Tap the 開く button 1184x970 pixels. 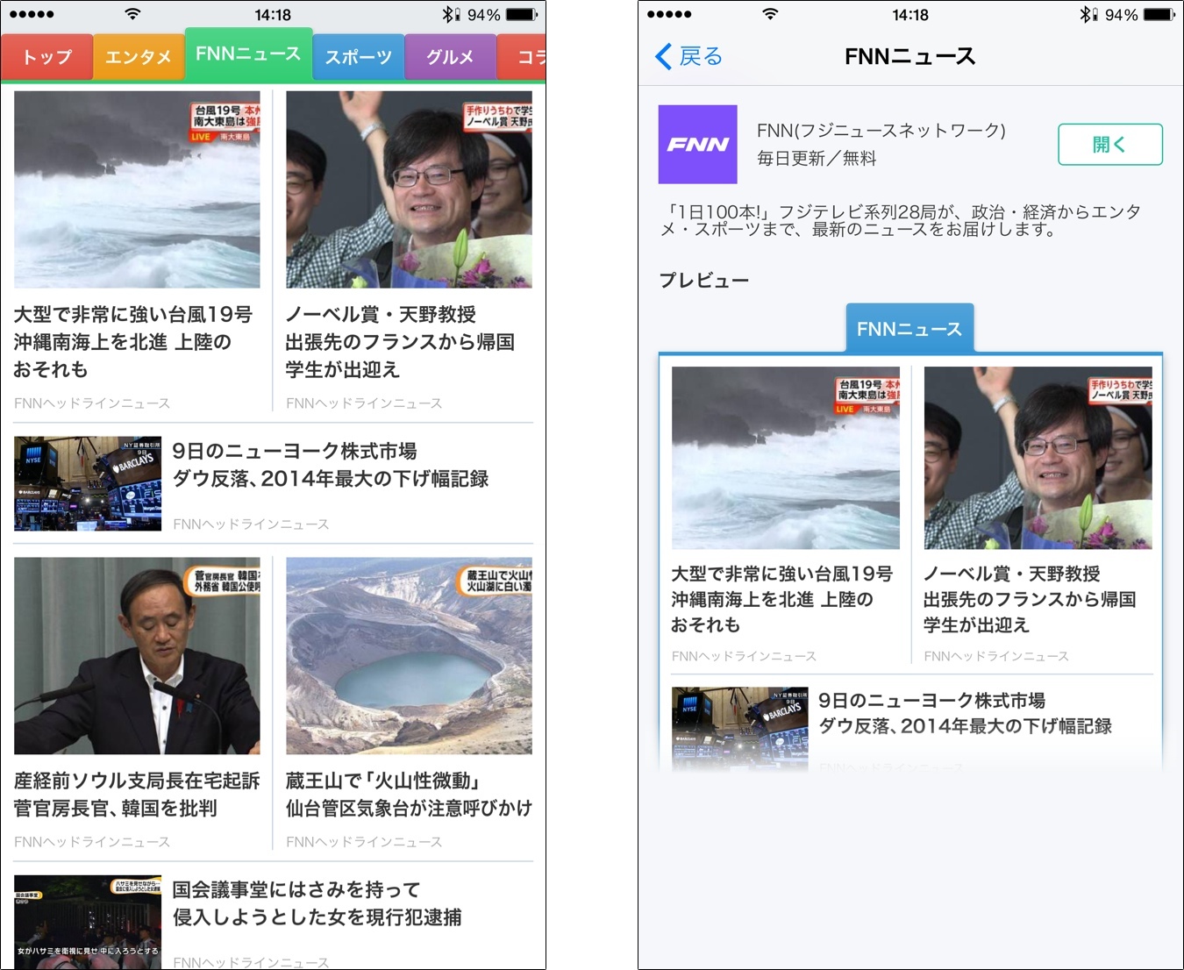[x=1110, y=145]
